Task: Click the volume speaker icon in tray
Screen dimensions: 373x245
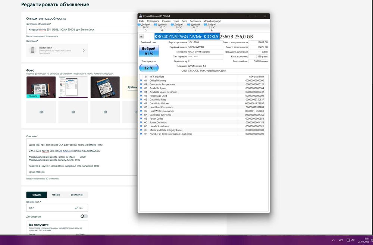Action: coord(353,240)
